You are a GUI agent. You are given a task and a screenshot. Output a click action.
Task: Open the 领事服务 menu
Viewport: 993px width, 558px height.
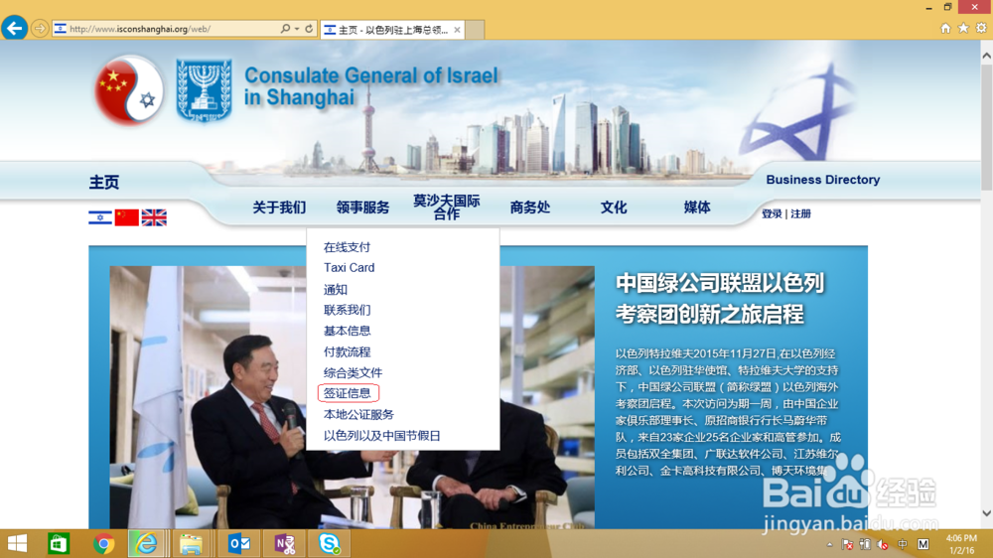pos(362,208)
